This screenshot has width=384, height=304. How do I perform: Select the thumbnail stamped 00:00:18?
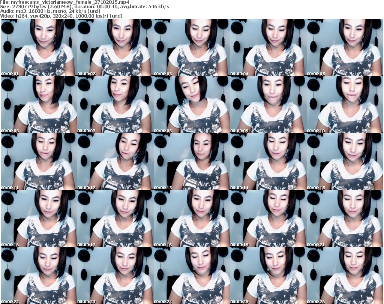(x=192, y=219)
